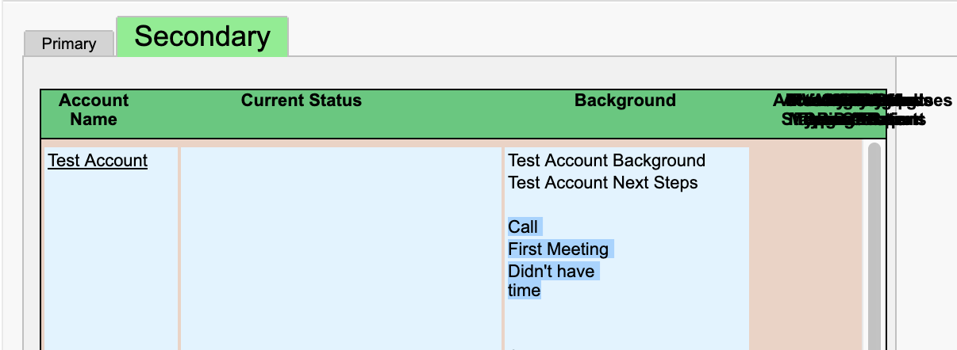Viewport: 957px width, 350px height.
Task: Click the vertical scrollbar of the table
Action: (x=874, y=246)
